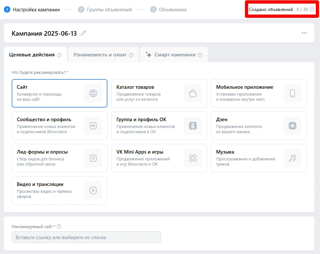Image resolution: width=320 pixels, height=254 pixels.
Task: Click the play icon for Видео и трансляции
Action: (93, 190)
